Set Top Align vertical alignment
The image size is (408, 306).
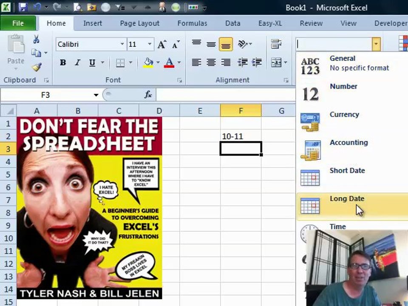[x=196, y=43]
